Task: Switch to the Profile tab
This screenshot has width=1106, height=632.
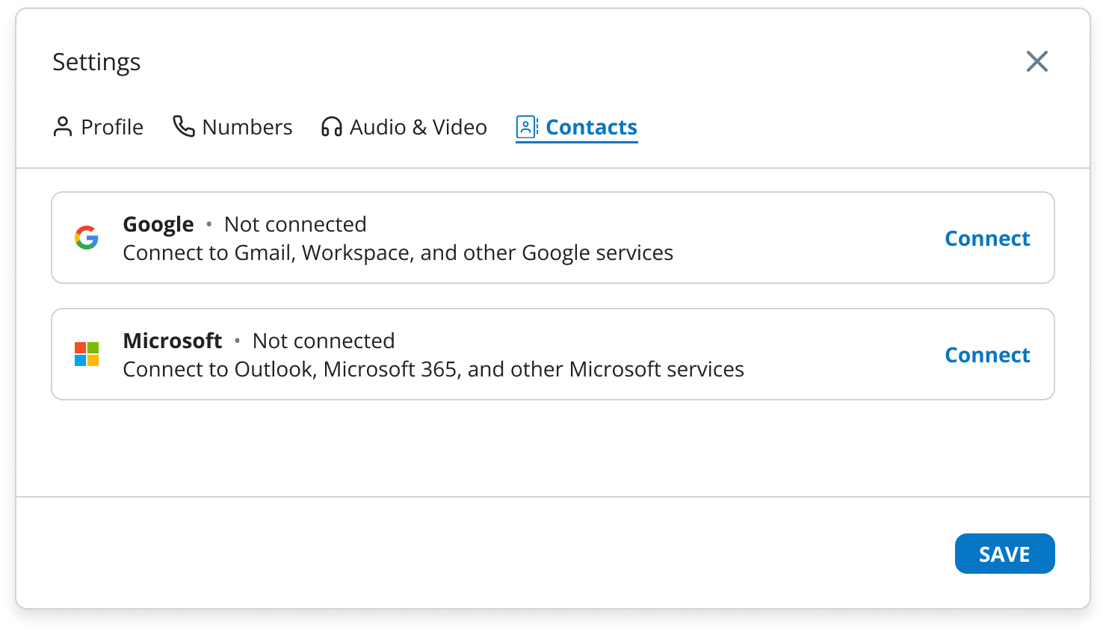Action: coord(112,127)
